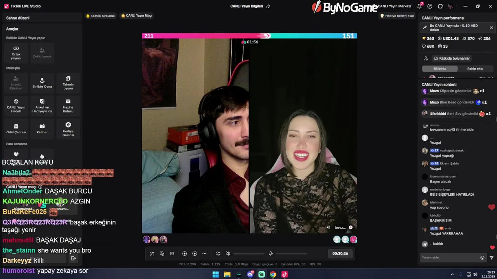The width and height of the screenshot is (497, 279).
Task: Click the sign-out arrow icon near Darkeyyz
Action: coord(73,258)
